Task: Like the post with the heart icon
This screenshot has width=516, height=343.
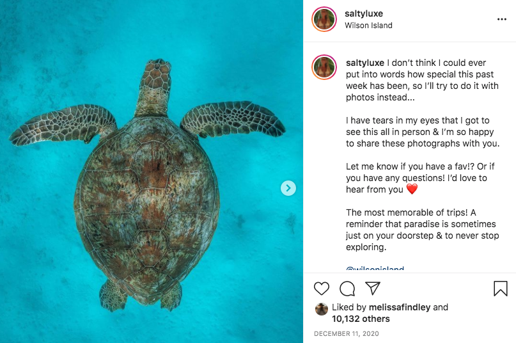Action: [x=322, y=289]
